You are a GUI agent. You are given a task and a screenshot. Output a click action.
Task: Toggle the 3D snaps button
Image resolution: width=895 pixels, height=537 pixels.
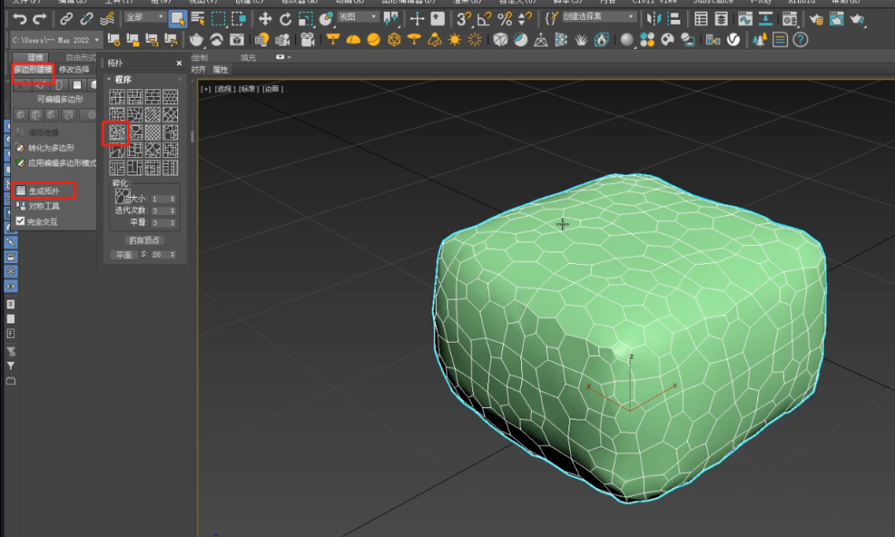coord(465,18)
